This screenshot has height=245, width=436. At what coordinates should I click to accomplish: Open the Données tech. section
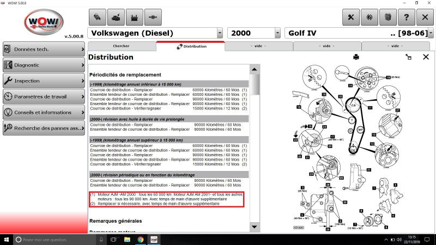coord(44,49)
